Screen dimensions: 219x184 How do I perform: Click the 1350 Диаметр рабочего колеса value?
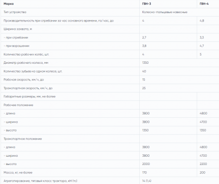pos(146,63)
